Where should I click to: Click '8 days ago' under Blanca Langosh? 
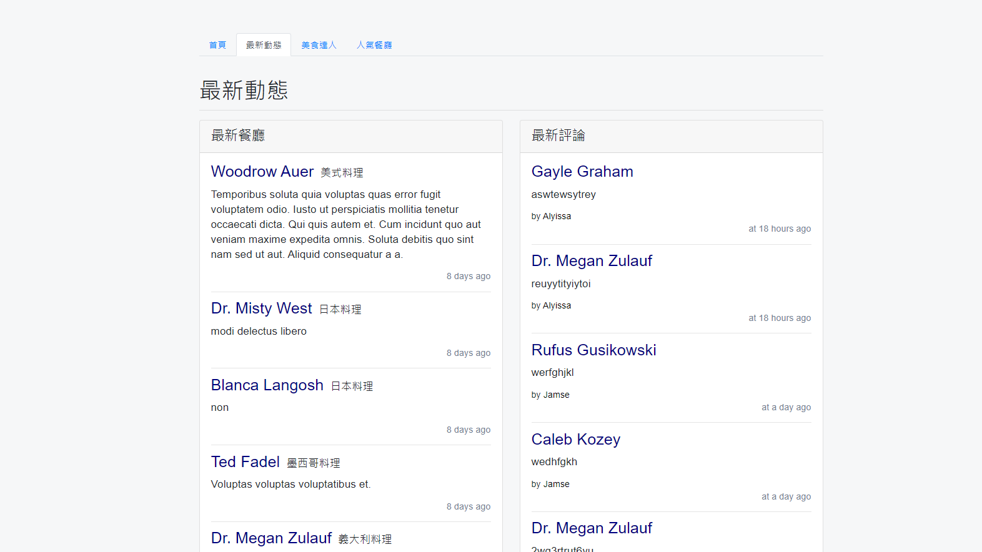click(x=469, y=430)
